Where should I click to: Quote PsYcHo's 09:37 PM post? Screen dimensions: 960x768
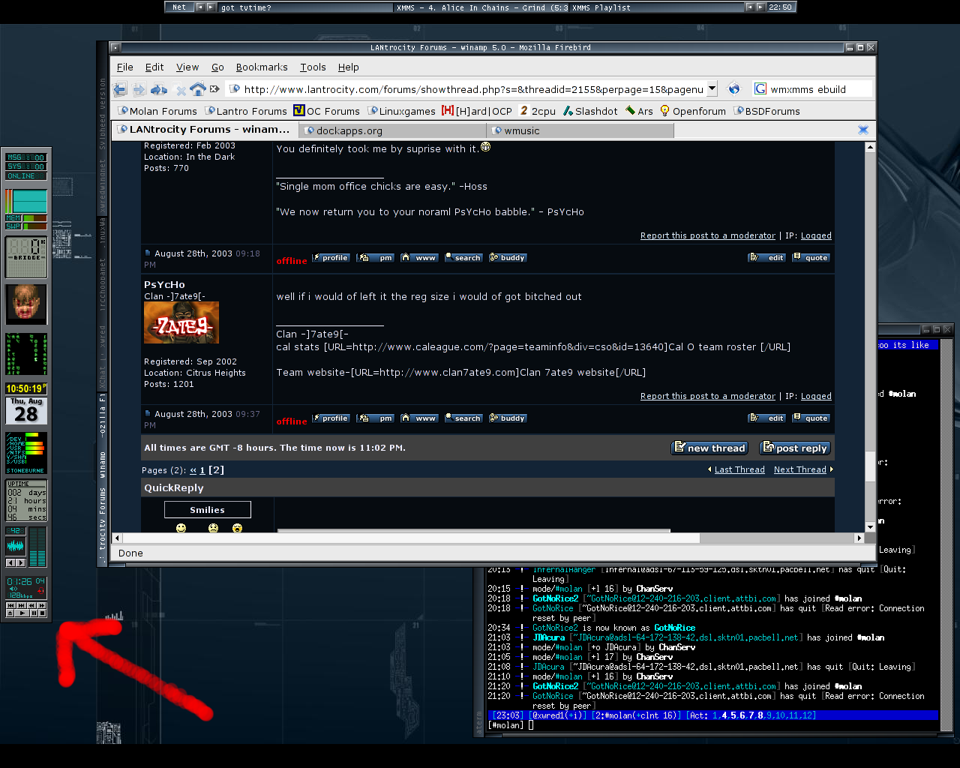(x=811, y=418)
